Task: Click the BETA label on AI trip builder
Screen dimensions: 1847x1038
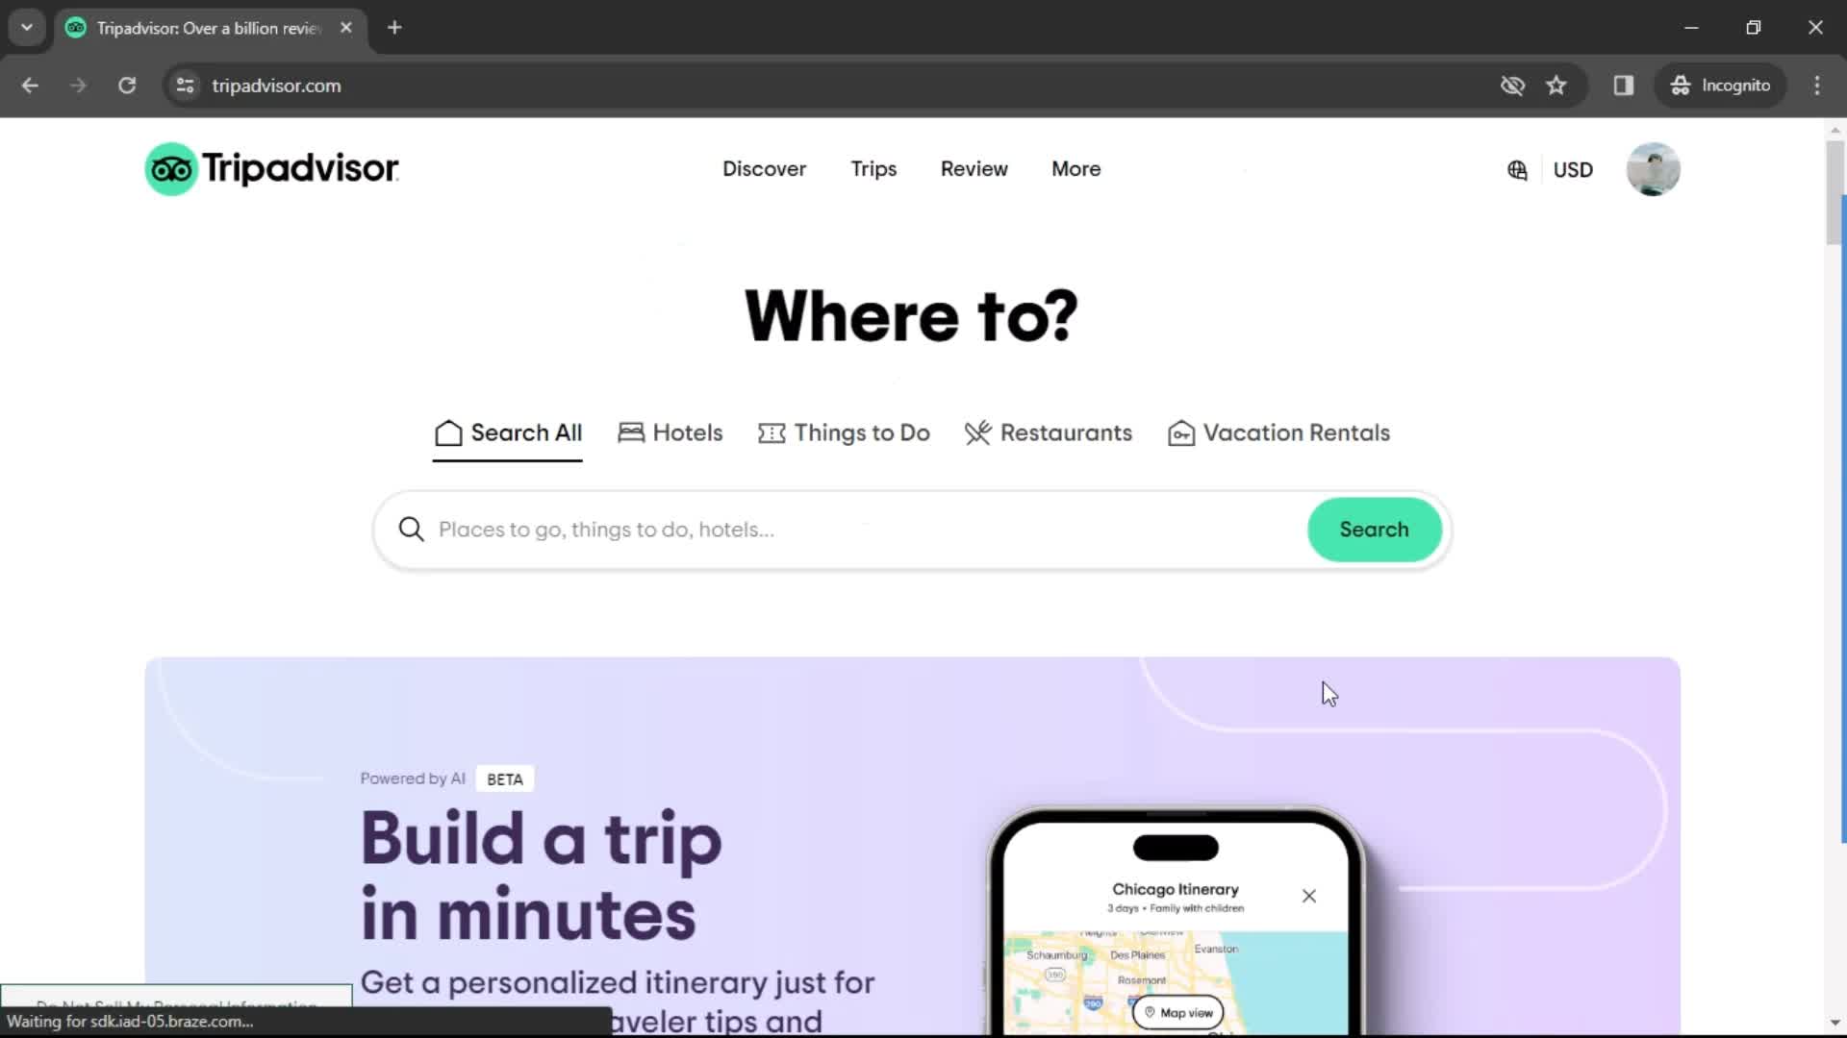Action: click(504, 778)
